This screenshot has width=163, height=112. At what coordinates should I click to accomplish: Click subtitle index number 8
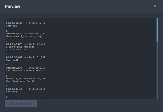pyautogui.click(x=7, y=97)
